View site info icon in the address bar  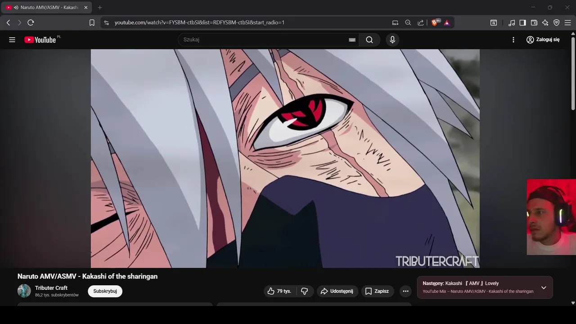pyautogui.click(x=106, y=22)
